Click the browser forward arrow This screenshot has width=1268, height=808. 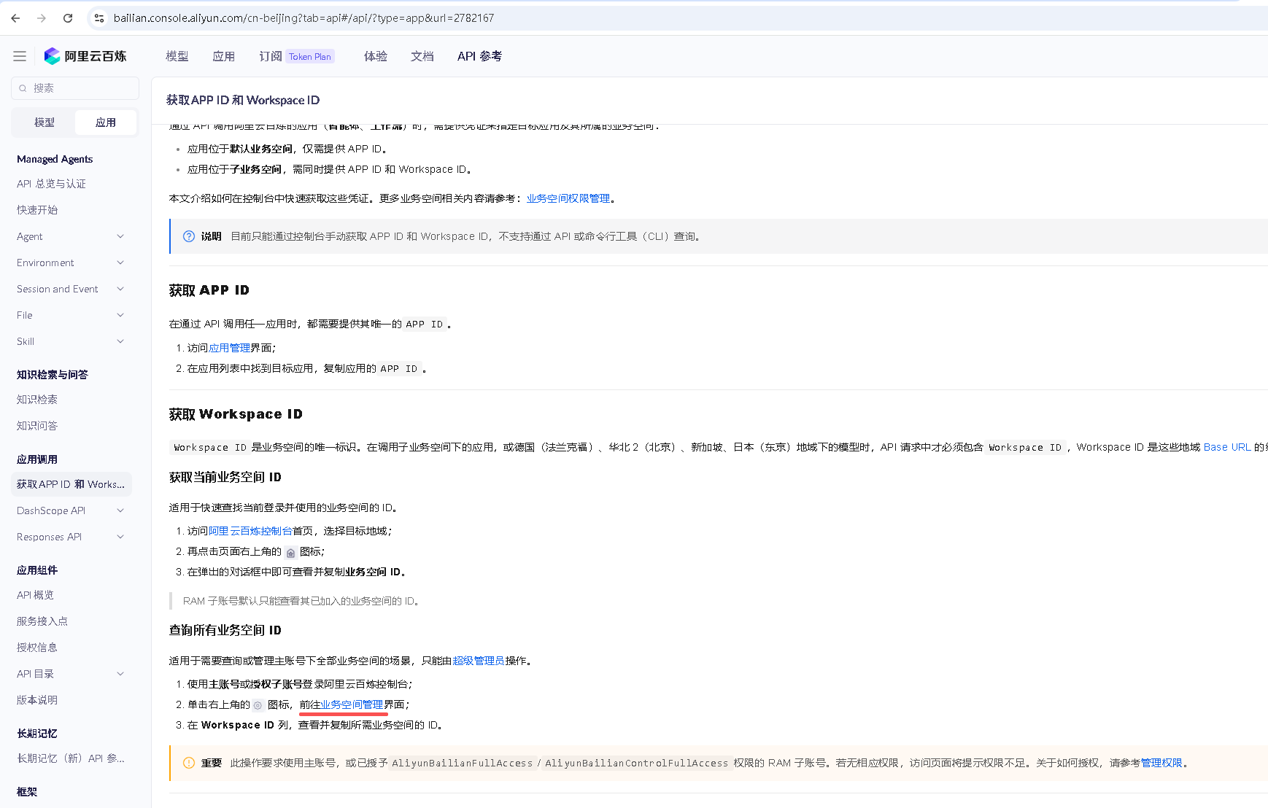[42, 18]
